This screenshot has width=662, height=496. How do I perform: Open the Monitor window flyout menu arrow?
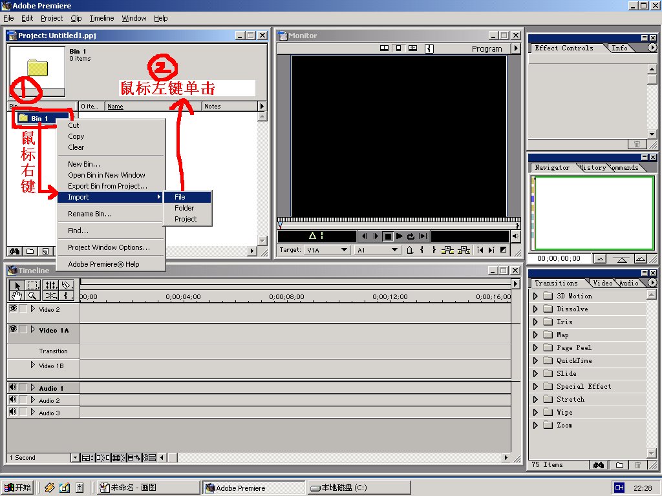coord(516,48)
